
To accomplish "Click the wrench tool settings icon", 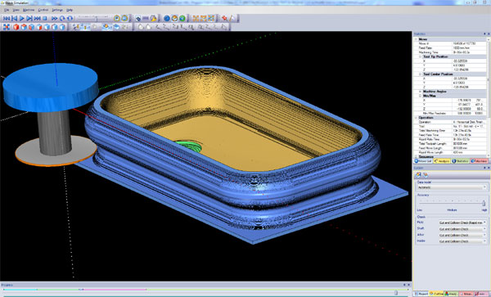I will tap(153, 19).
